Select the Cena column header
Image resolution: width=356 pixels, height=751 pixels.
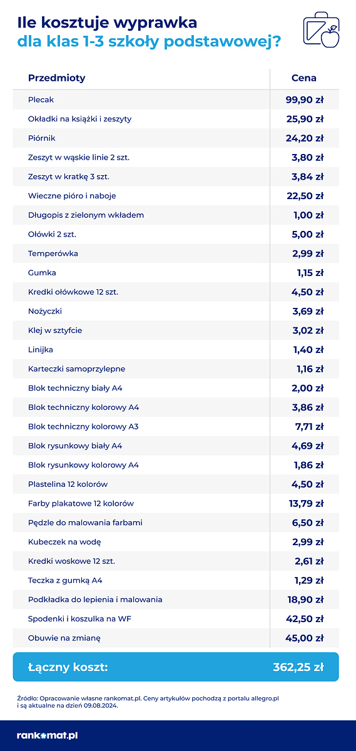coord(304,78)
